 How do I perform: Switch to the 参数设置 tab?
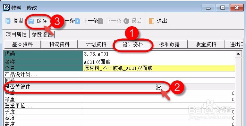42,35
